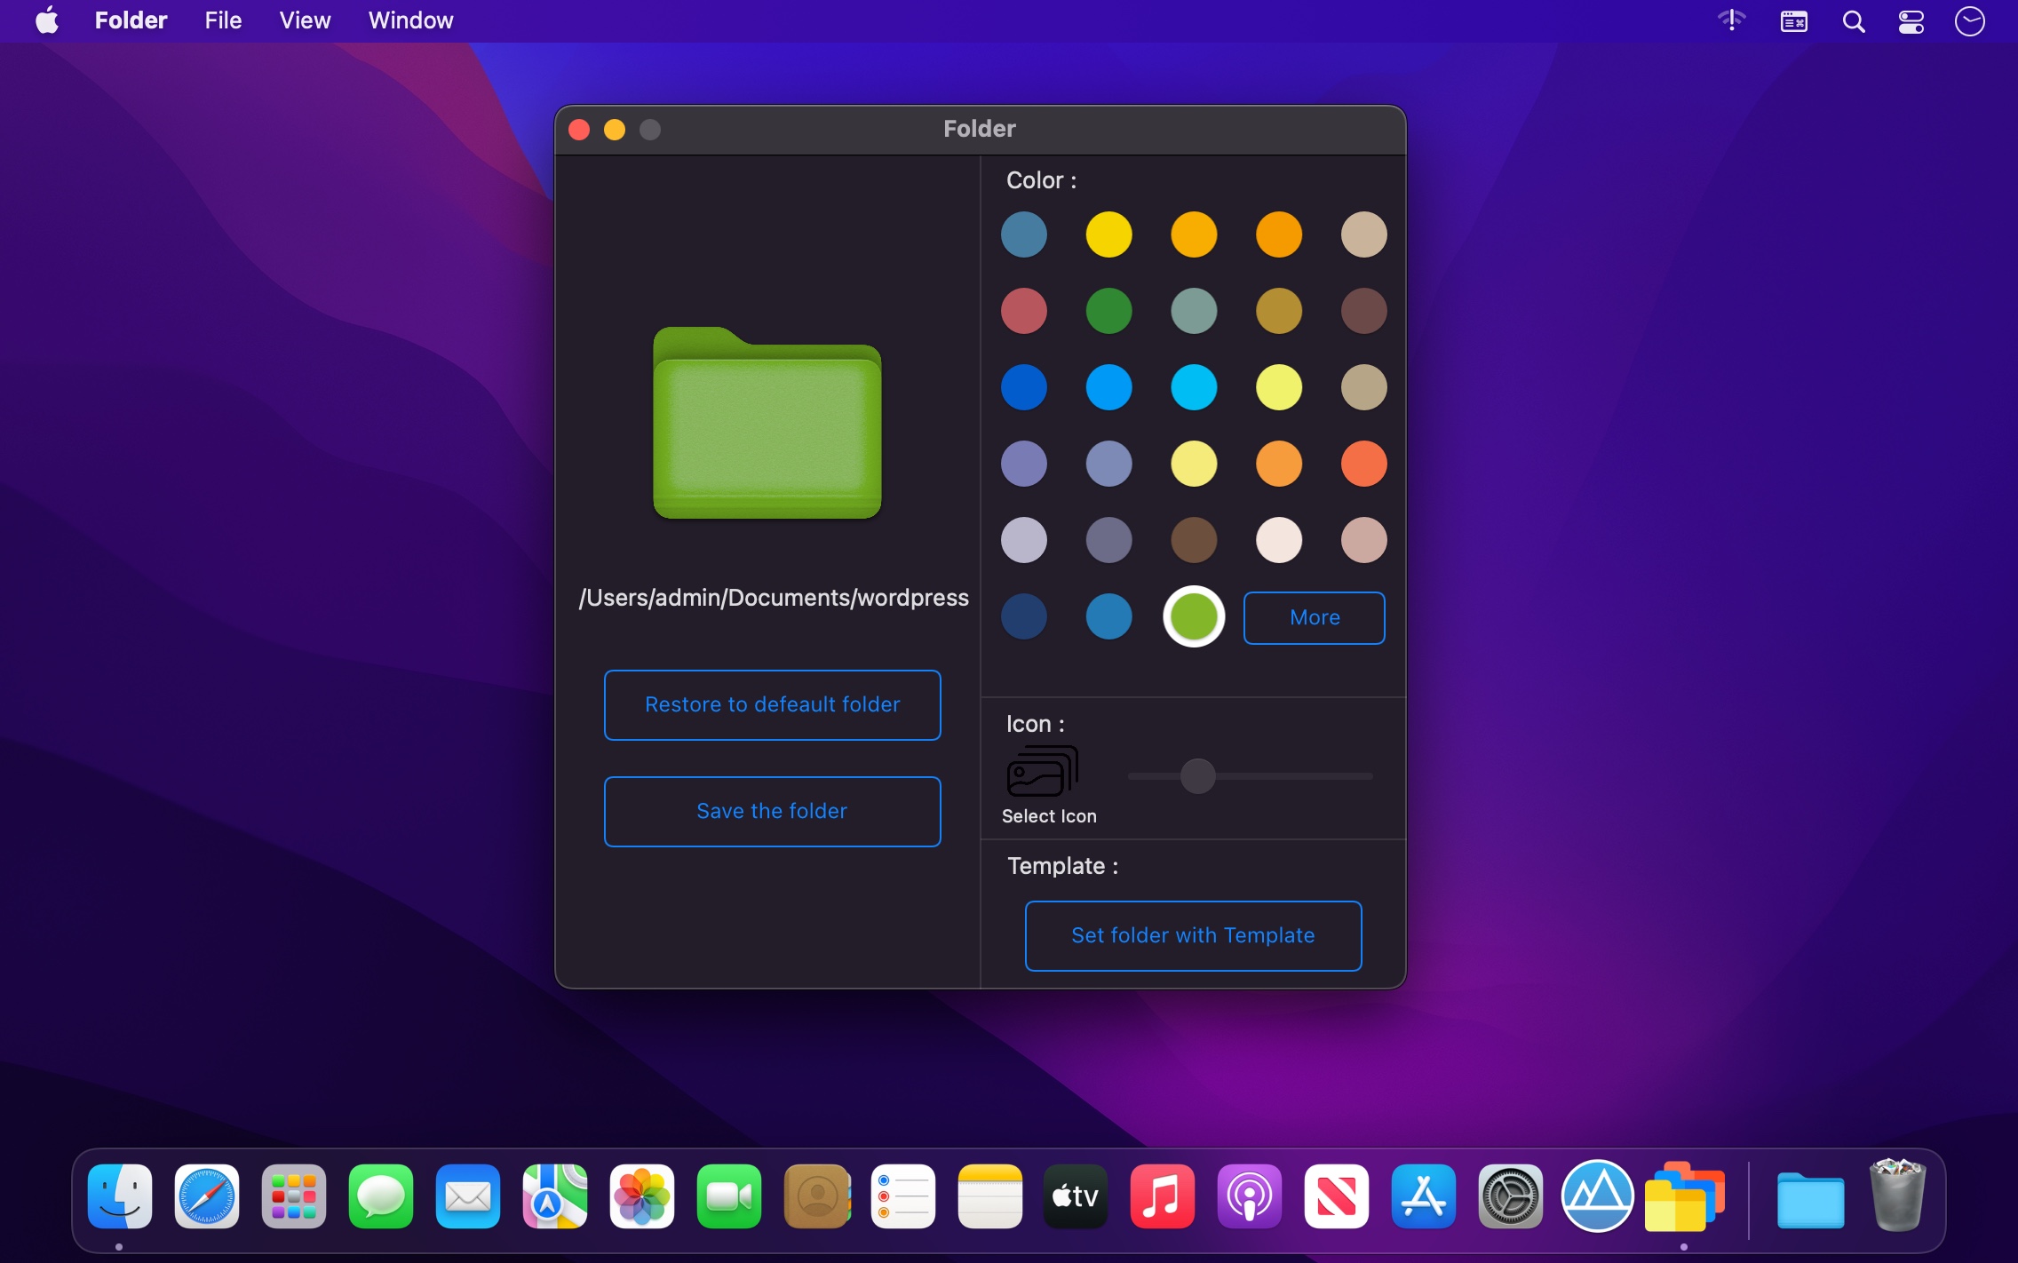The width and height of the screenshot is (2018, 1263).
Task: Open the File menu
Action: click(x=221, y=20)
